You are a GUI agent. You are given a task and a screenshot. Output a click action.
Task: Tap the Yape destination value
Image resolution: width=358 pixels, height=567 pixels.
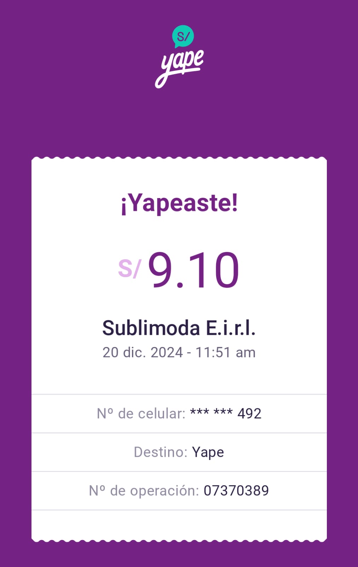(208, 453)
